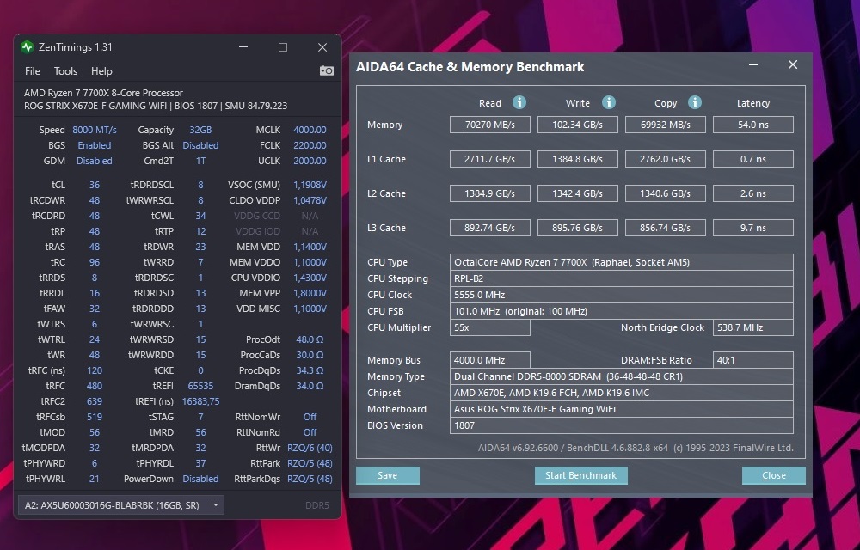The image size is (860, 550).
Task: Click the CPU FSB value 101.0 MHz
Action: [622, 311]
